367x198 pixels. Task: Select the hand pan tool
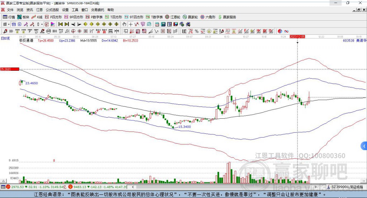tap(124, 24)
